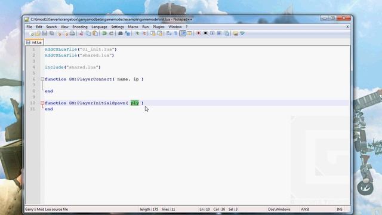Click the Copy toolbar icon
The width and height of the screenshot is (382, 215).
88,33
